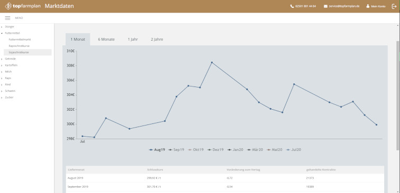Image resolution: width=400 pixels, height=193 pixels.
Task: Expand the Schwein tree arrow
Action: pos(2,91)
